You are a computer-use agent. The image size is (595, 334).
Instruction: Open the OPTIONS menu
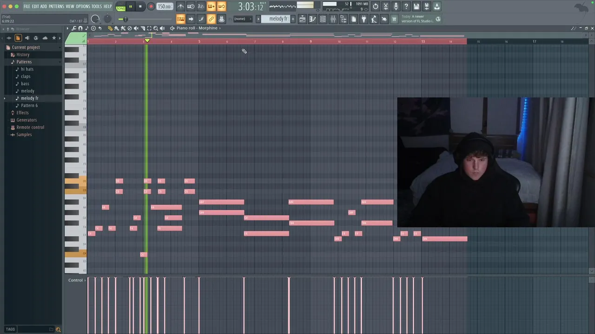[x=83, y=6]
